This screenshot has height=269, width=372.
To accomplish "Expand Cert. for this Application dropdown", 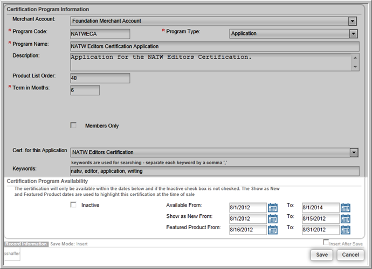I will click(354, 152).
